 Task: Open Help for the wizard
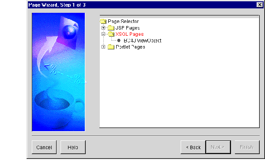(73, 147)
